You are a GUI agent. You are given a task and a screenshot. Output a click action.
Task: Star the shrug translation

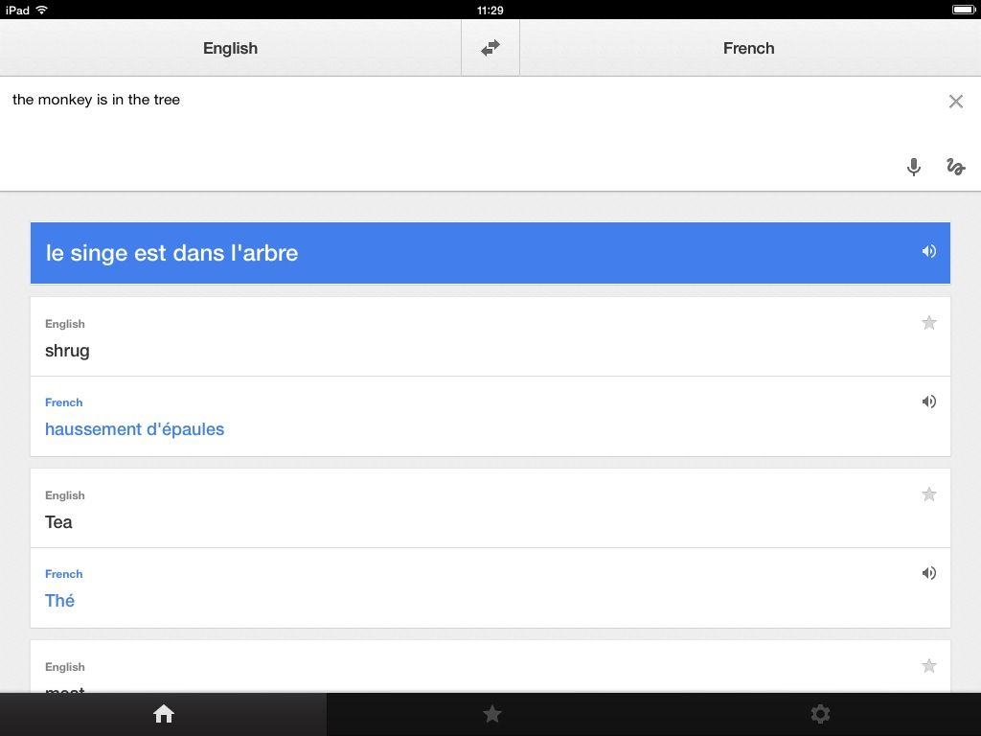click(x=928, y=323)
